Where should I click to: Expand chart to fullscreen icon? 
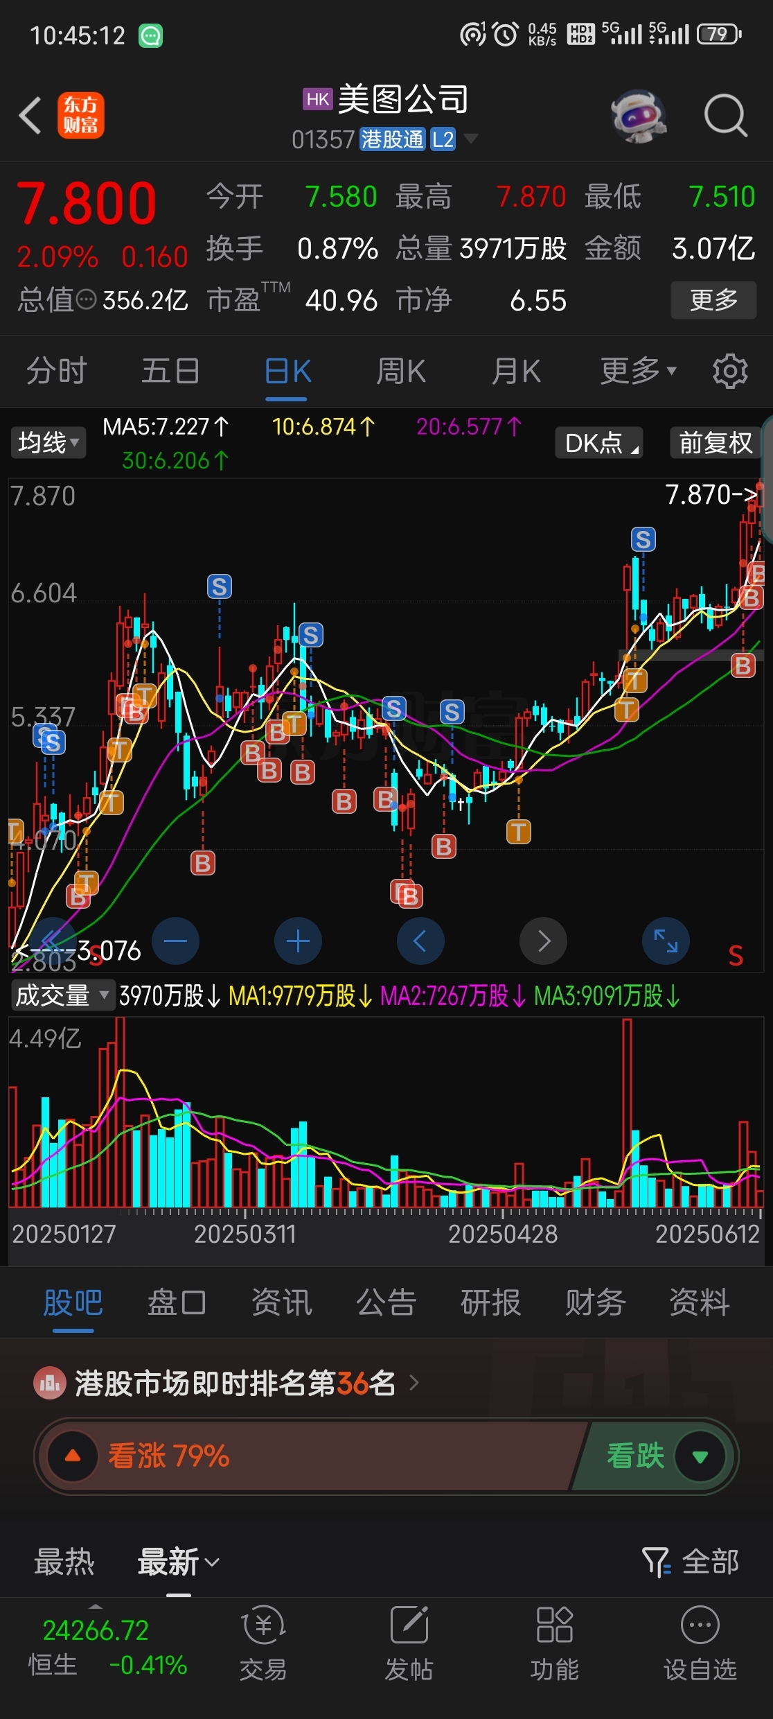666,941
